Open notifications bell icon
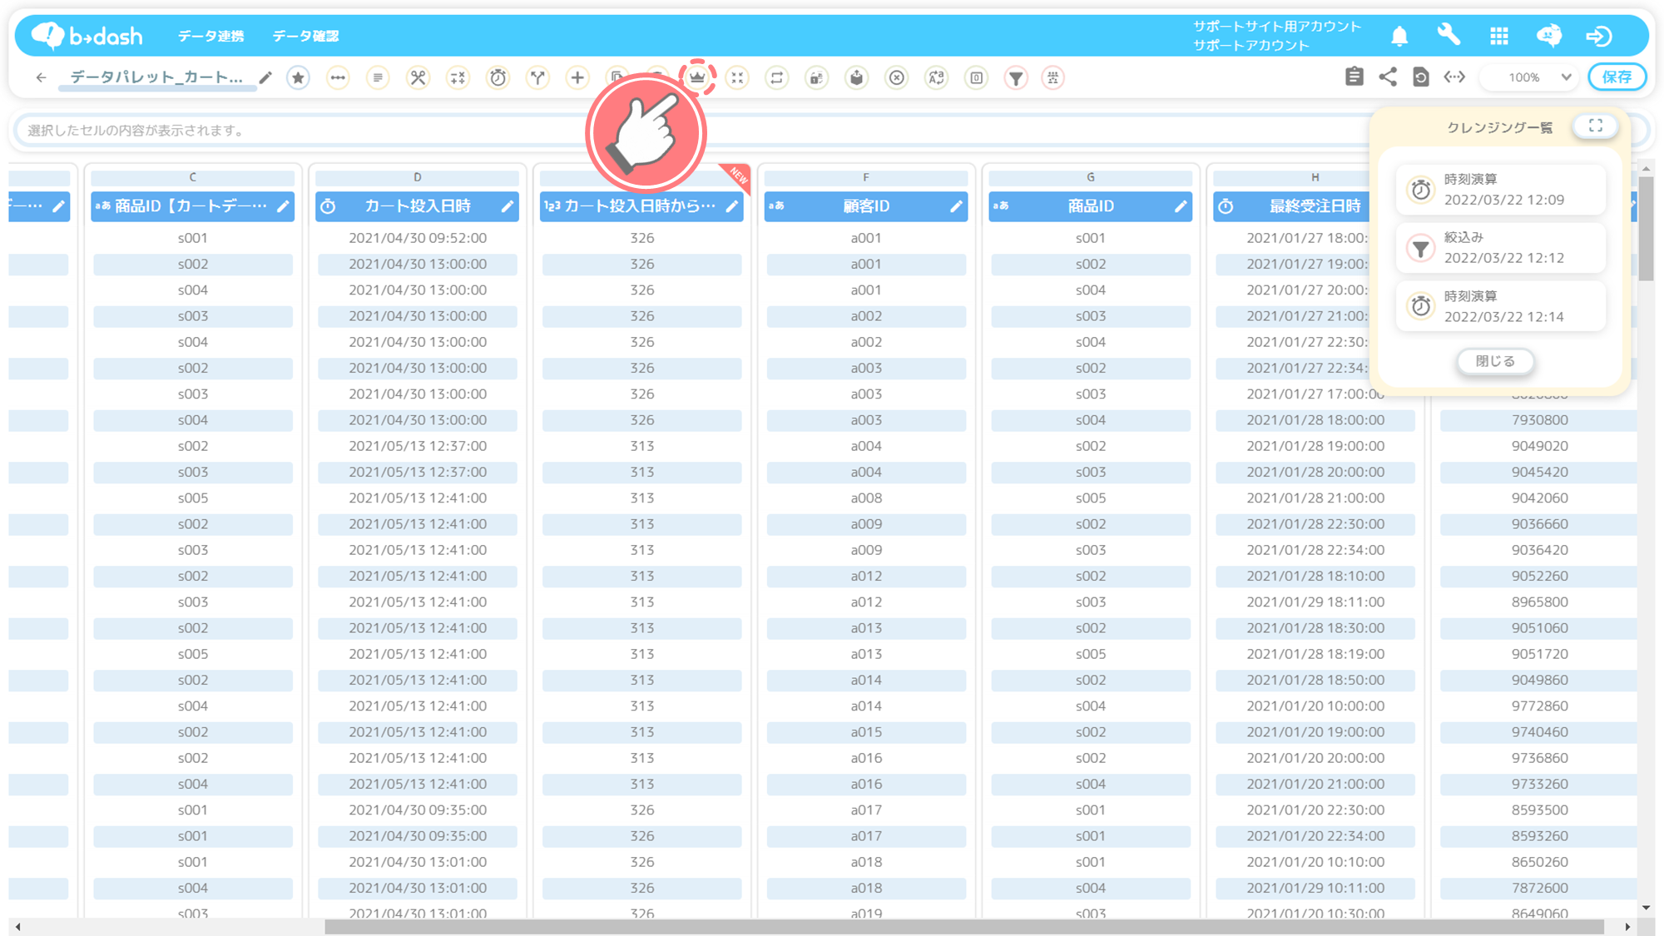The width and height of the screenshot is (1664, 936). pyautogui.click(x=1399, y=36)
